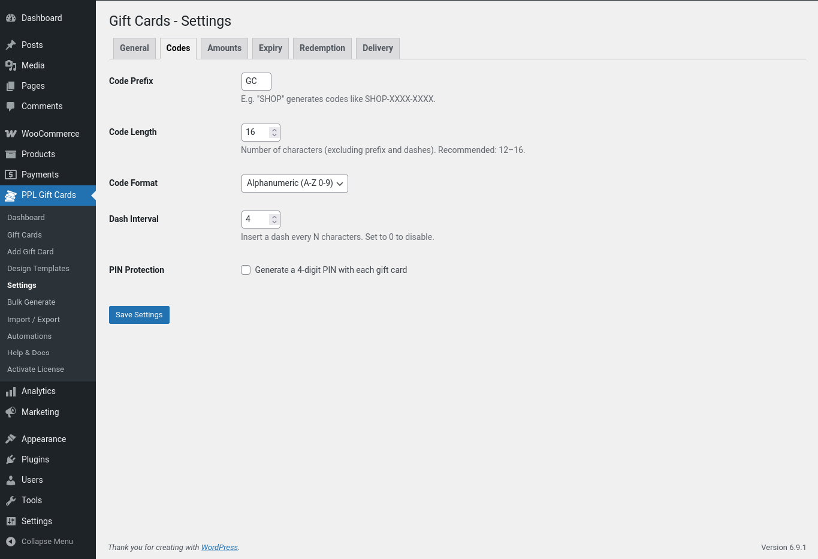Open Analytics via bar chart icon

pos(11,392)
